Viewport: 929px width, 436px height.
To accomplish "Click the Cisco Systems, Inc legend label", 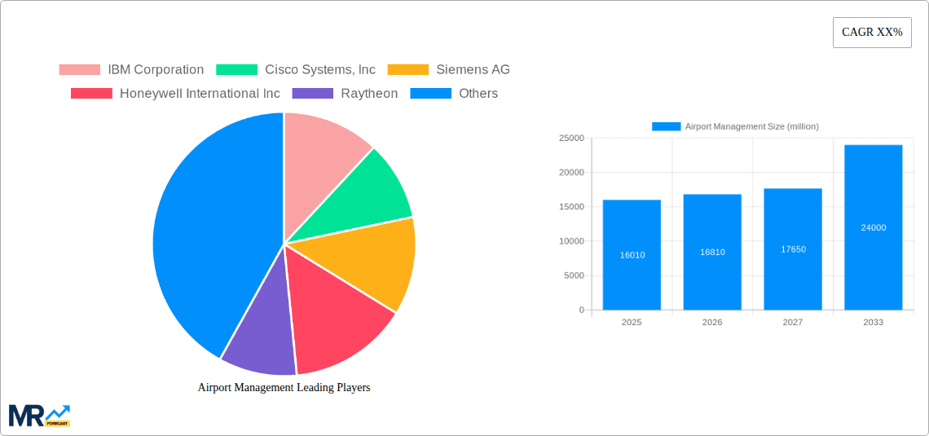I will tap(320, 70).
